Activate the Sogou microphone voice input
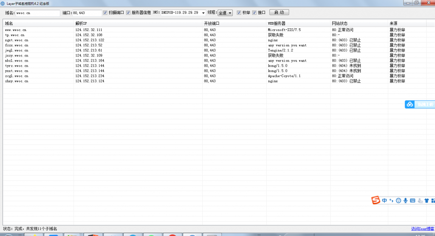The image size is (435, 236). click(x=405, y=200)
